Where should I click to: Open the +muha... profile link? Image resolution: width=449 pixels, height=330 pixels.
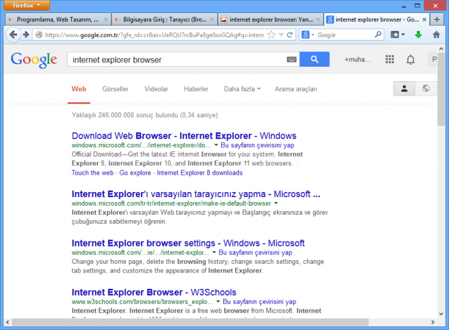click(x=357, y=60)
